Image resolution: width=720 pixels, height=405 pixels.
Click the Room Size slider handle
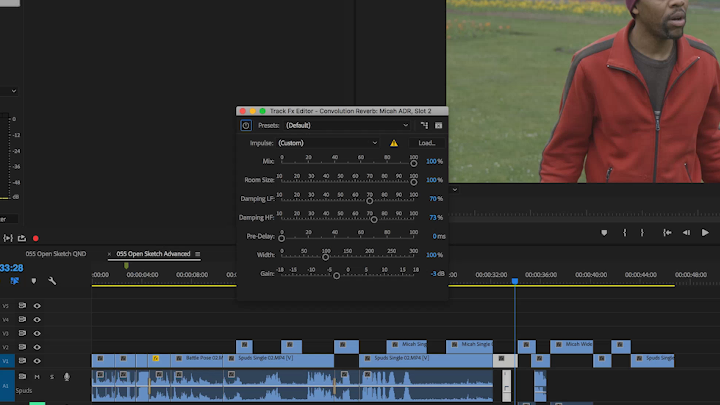414,182
